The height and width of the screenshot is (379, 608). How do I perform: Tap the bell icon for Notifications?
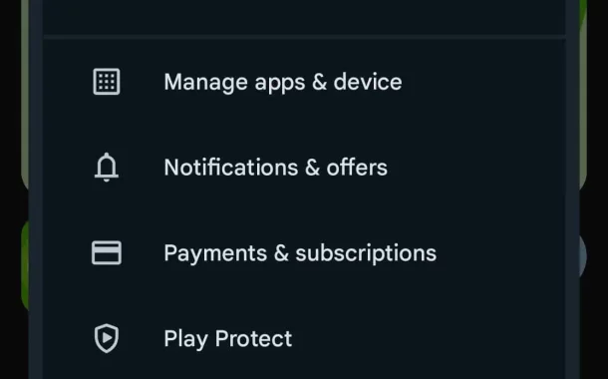click(107, 168)
